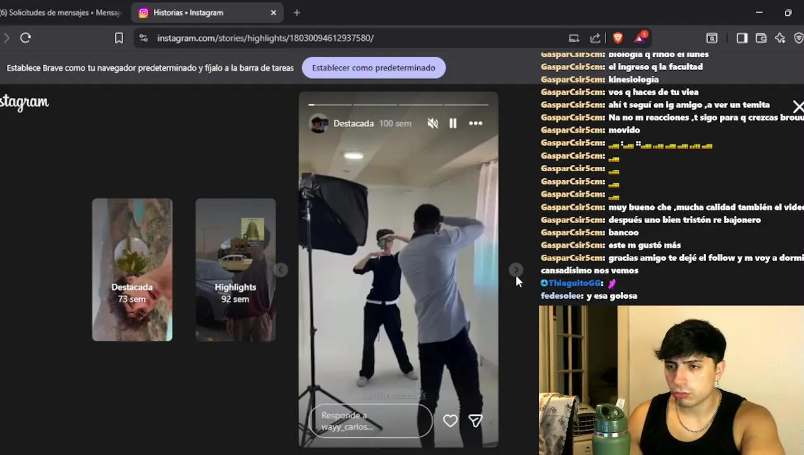Open the Destacada 73 sem highlight
This screenshot has height=455, width=804.
(x=132, y=270)
